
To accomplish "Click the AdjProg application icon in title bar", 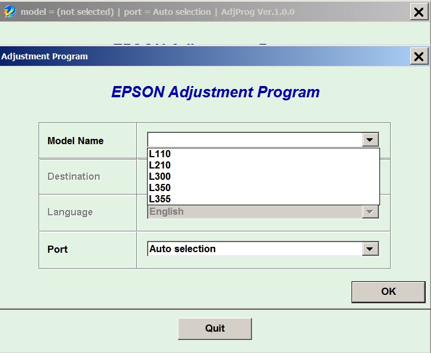I will tap(9, 11).
